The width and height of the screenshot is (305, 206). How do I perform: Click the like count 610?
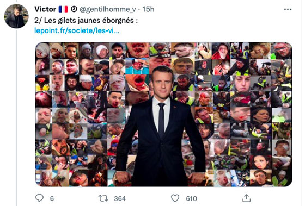[192, 198]
